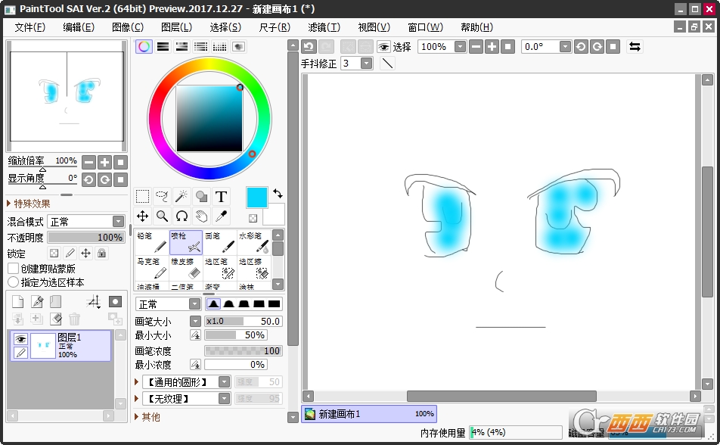This screenshot has width=720, height=445.
Task: Open 【无纹理】 texture dropdown
Action: tap(224, 399)
